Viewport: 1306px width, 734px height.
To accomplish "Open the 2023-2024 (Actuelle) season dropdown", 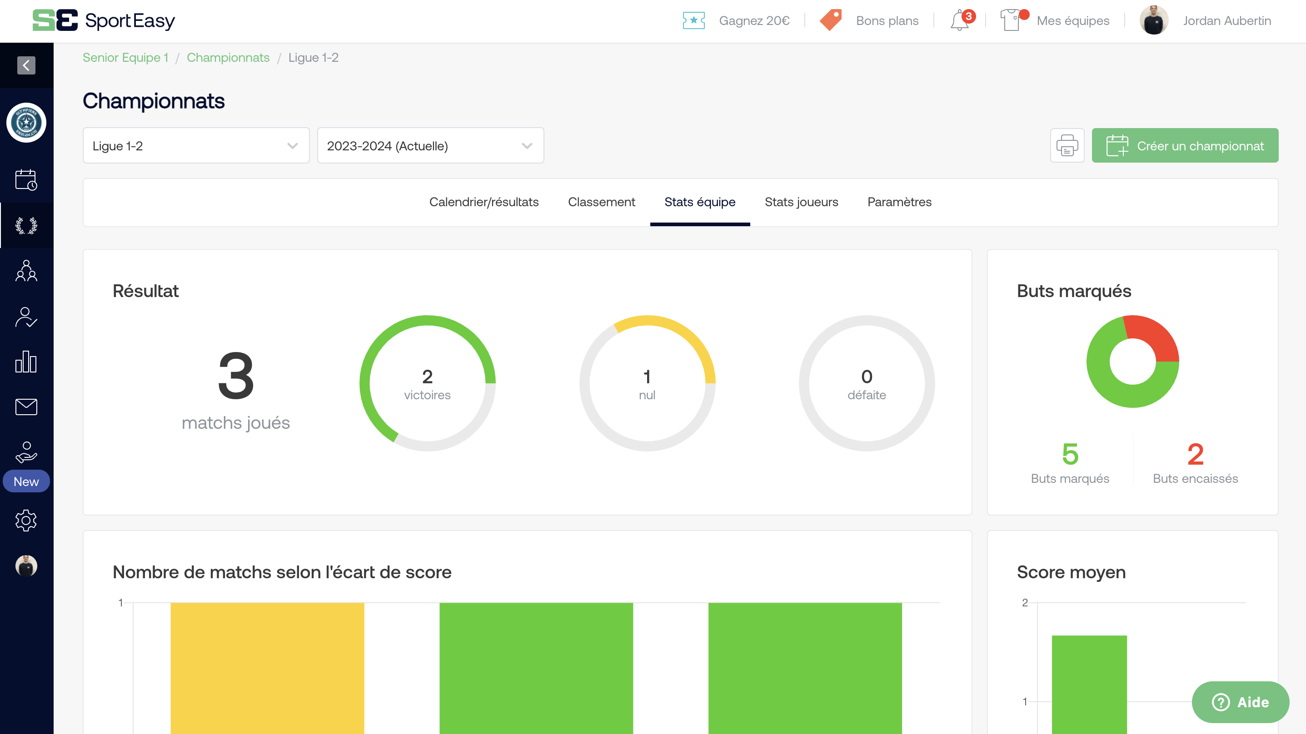I will 430,146.
